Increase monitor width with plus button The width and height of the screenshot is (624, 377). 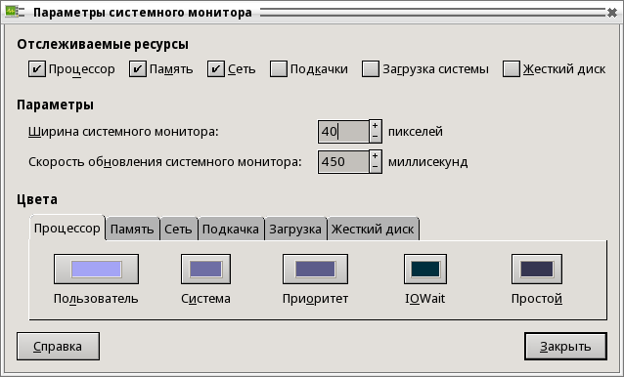tap(376, 126)
